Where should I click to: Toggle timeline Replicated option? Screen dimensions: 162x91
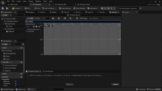pyautogui.click(x=71, y=18)
